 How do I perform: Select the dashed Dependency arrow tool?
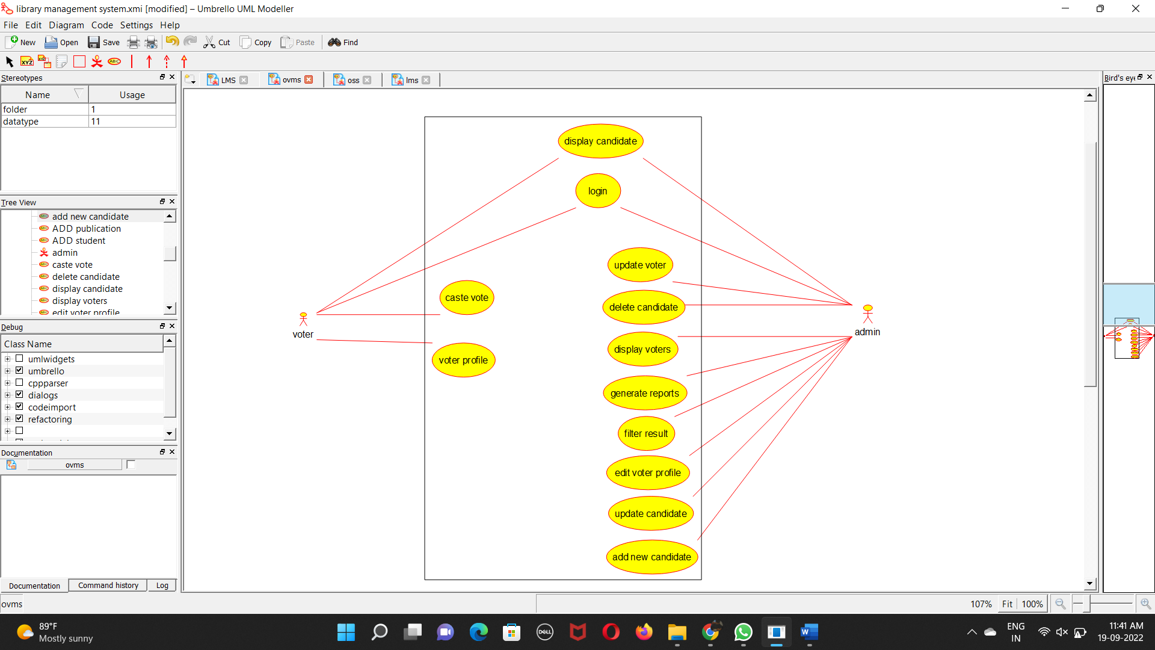[x=167, y=61]
